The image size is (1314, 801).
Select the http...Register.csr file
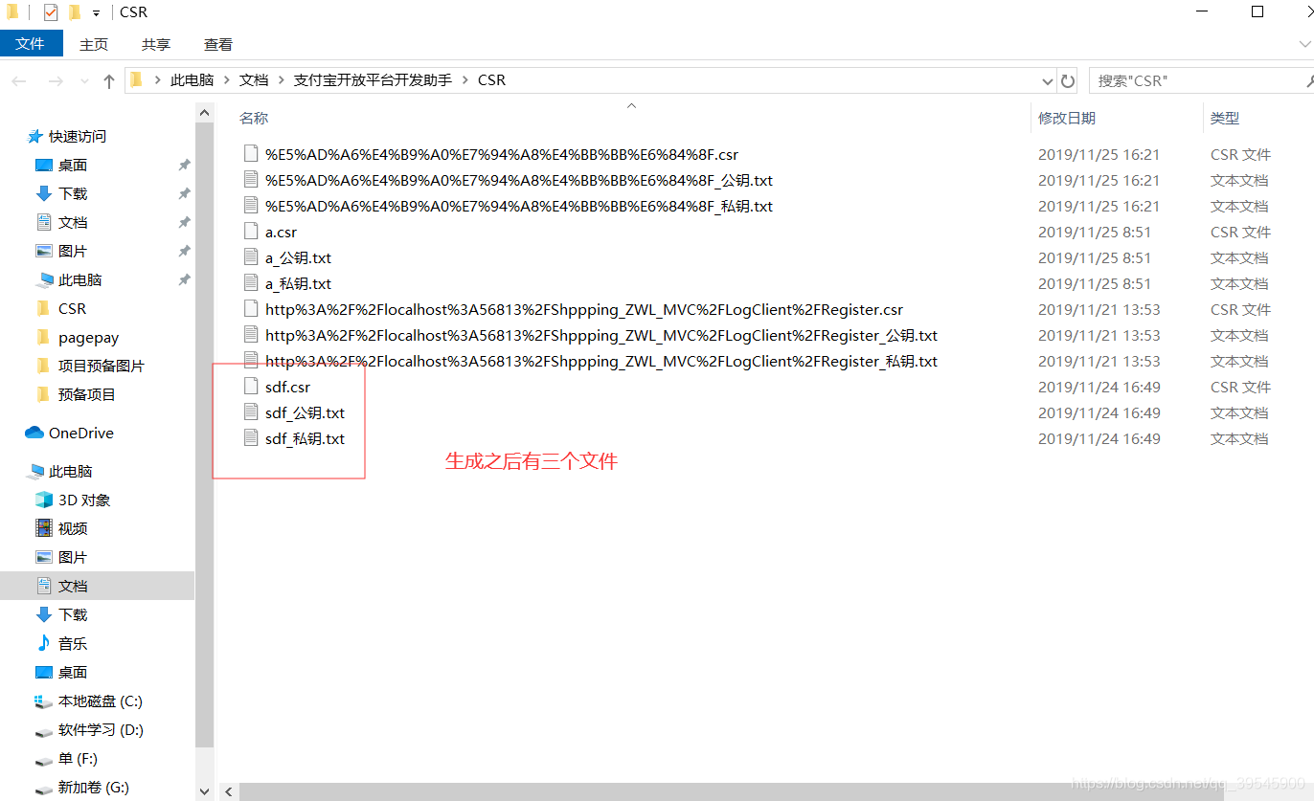584,309
